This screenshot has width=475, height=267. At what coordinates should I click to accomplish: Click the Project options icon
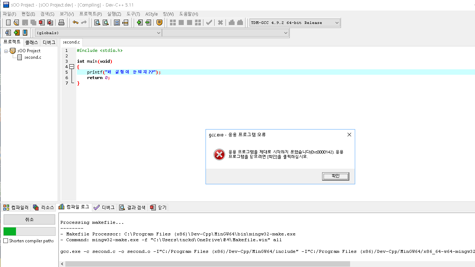(159, 22)
